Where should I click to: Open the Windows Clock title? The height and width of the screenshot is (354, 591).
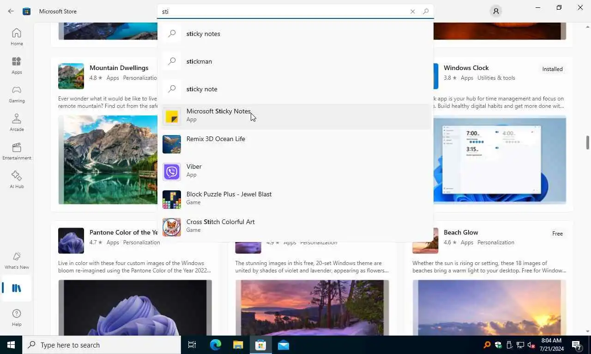(466, 68)
